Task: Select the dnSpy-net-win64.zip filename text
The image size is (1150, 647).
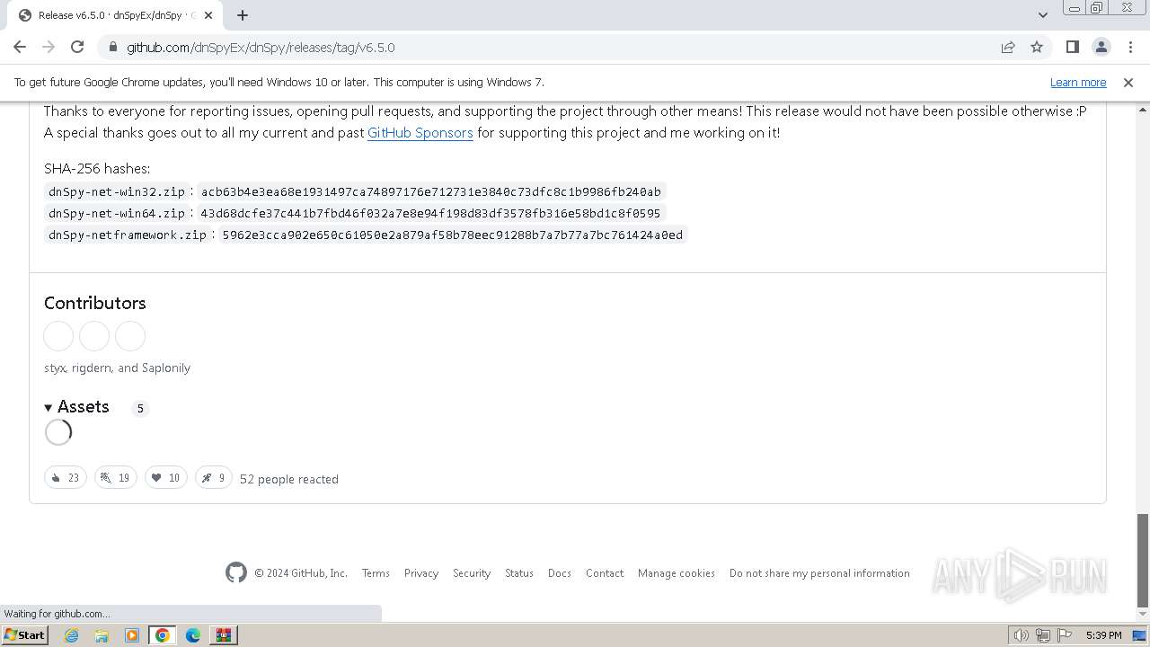Action: pyautogui.click(x=117, y=213)
